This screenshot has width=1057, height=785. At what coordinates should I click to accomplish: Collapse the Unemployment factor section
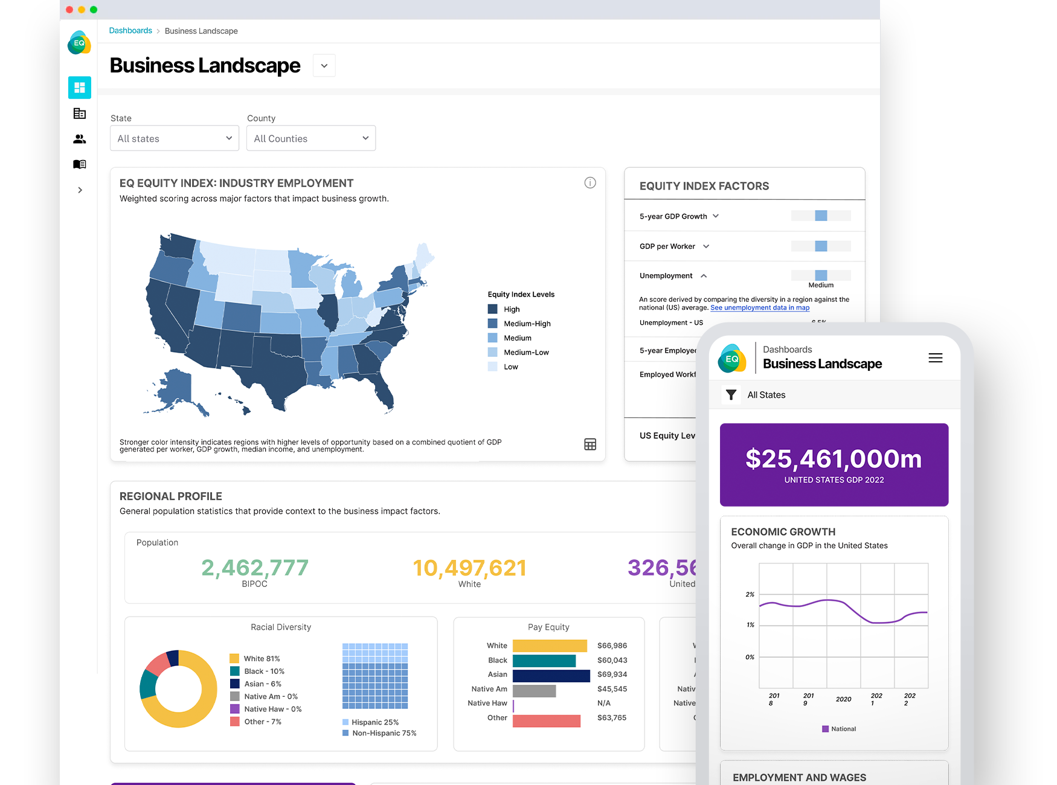click(704, 275)
